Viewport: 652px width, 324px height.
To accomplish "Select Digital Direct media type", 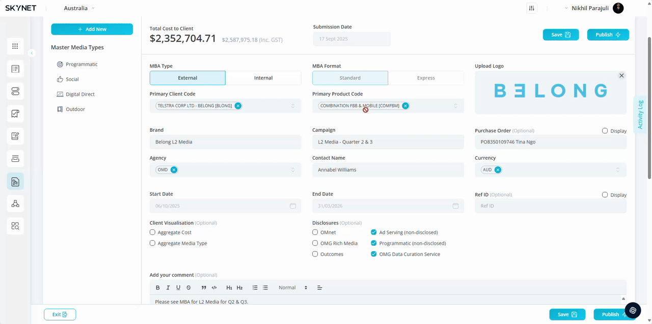I will click(75, 94).
